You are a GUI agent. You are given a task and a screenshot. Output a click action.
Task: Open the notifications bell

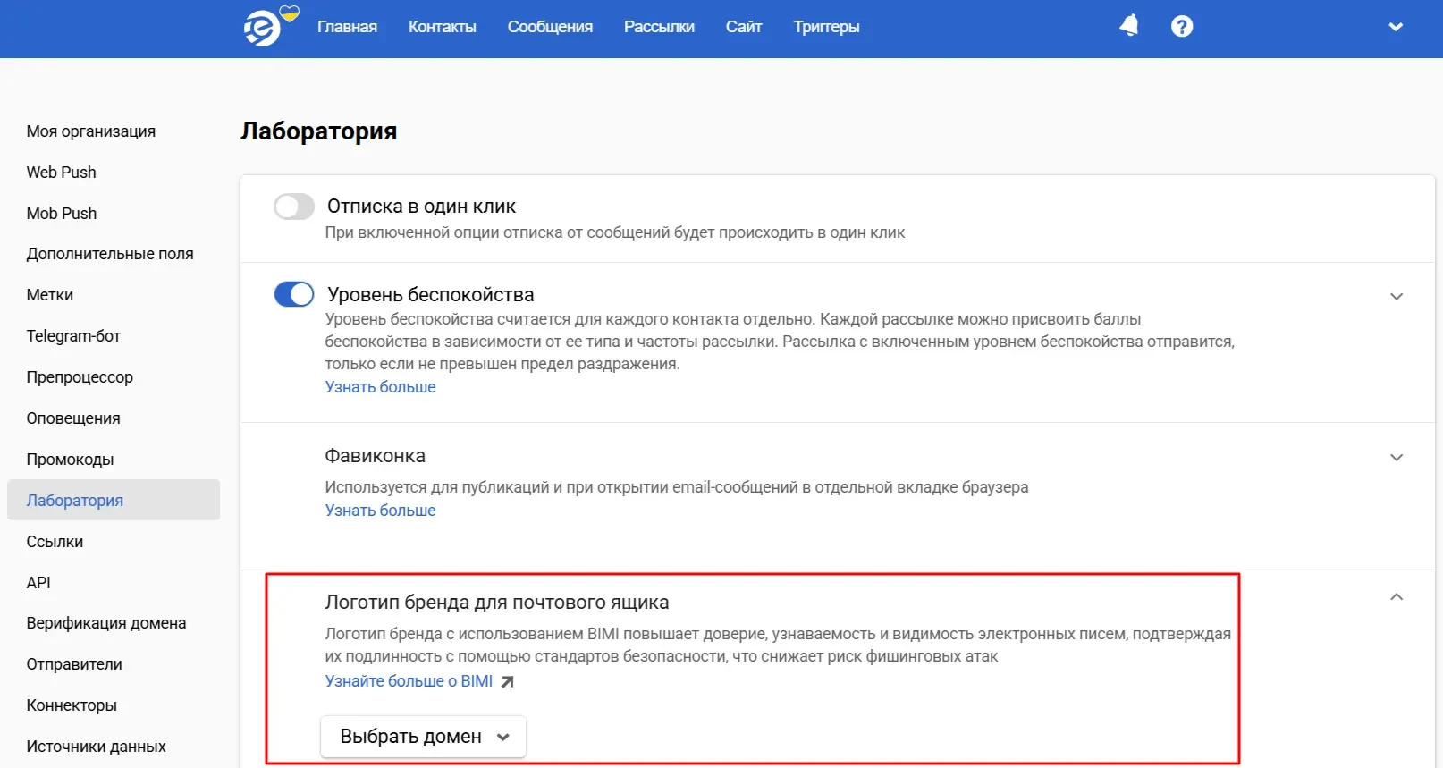pos(1129,26)
